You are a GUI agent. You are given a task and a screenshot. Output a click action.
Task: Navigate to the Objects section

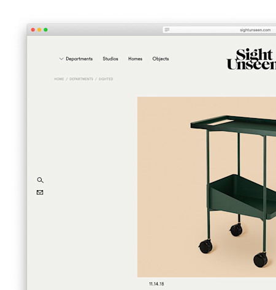pyautogui.click(x=161, y=59)
